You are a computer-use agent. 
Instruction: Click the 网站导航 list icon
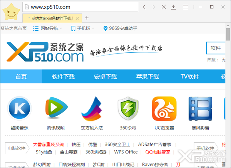(36, 28)
